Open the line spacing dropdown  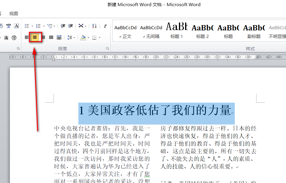coord(74,38)
